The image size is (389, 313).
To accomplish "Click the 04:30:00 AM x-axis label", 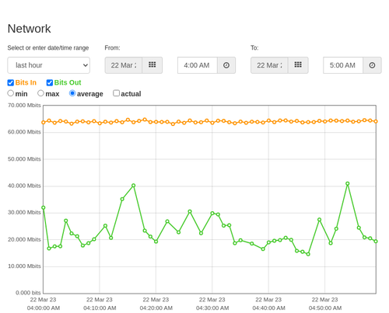I will pos(212,308).
